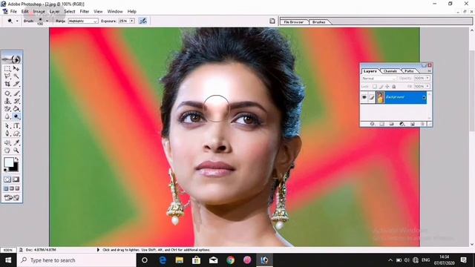This screenshot has width=475, height=267.
Task: Switch to Standard Screen mode
Action: pyautogui.click(x=6, y=188)
